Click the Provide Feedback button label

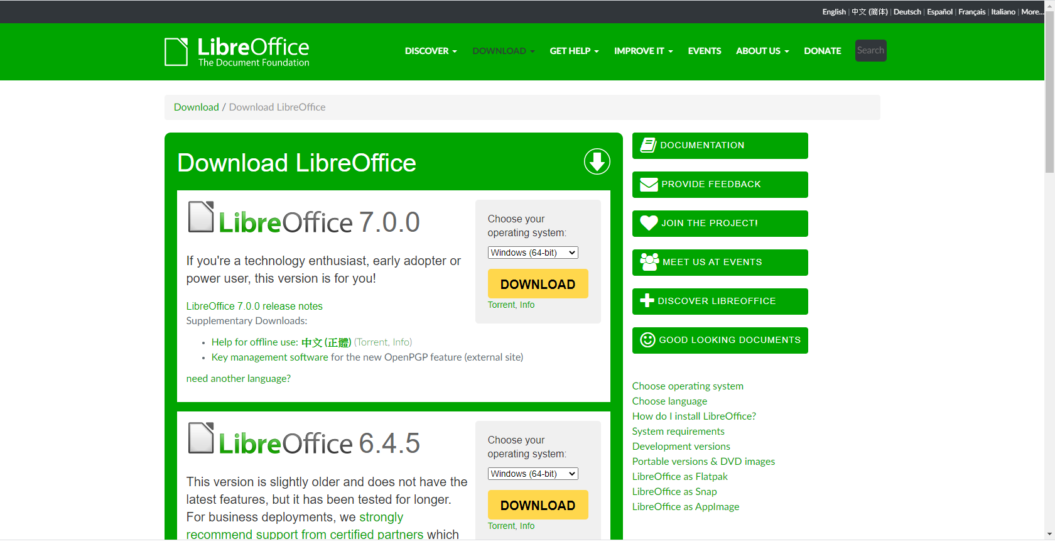click(711, 184)
